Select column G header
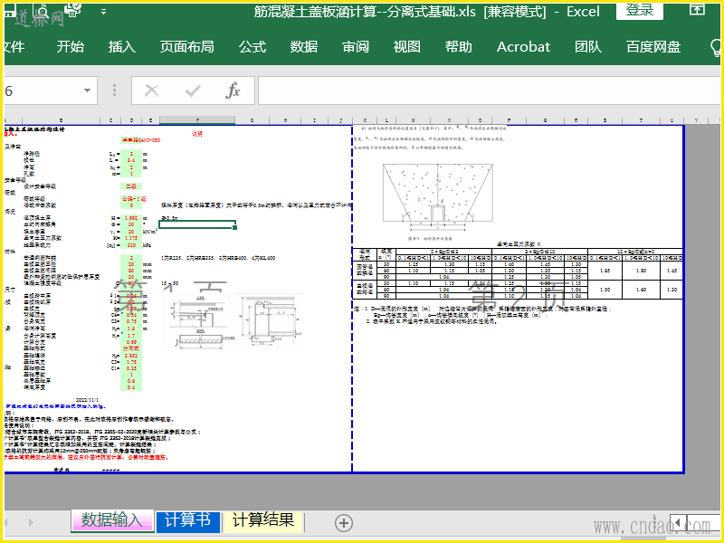The image size is (724, 543). pyautogui.click(x=252, y=120)
